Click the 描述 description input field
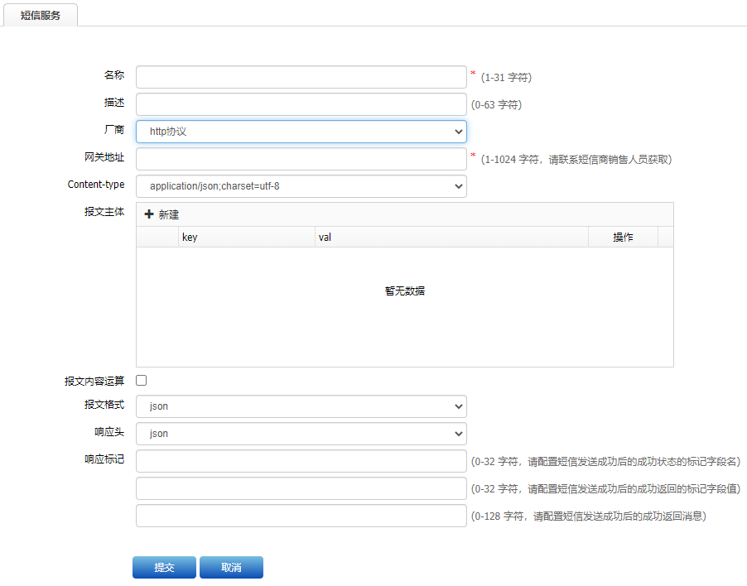The image size is (747, 586). pos(301,103)
